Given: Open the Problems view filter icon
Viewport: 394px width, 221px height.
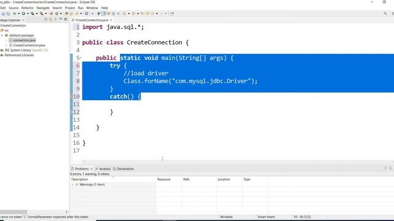Looking at the screenshot, I should (x=385, y=168).
